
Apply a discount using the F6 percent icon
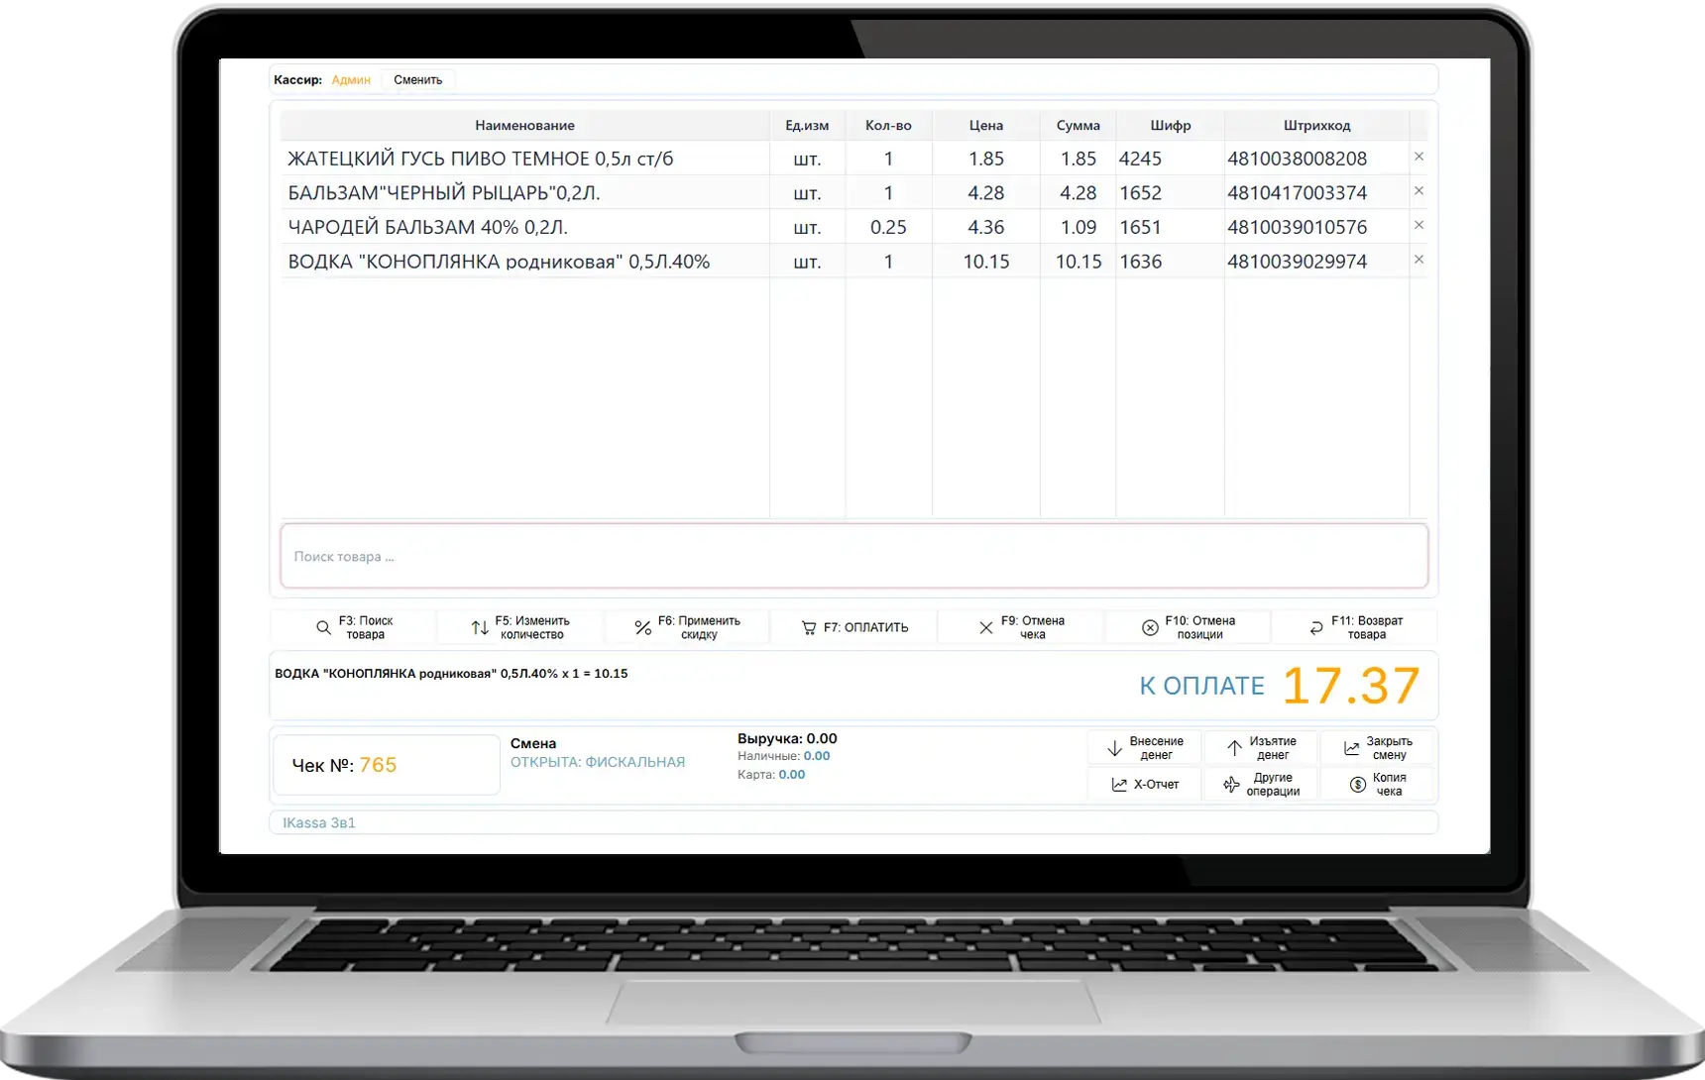pyautogui.click(x=642, y=627)
